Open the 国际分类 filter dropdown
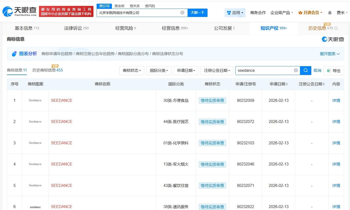This screenshot has width=350, height=210. coord(159,70)
